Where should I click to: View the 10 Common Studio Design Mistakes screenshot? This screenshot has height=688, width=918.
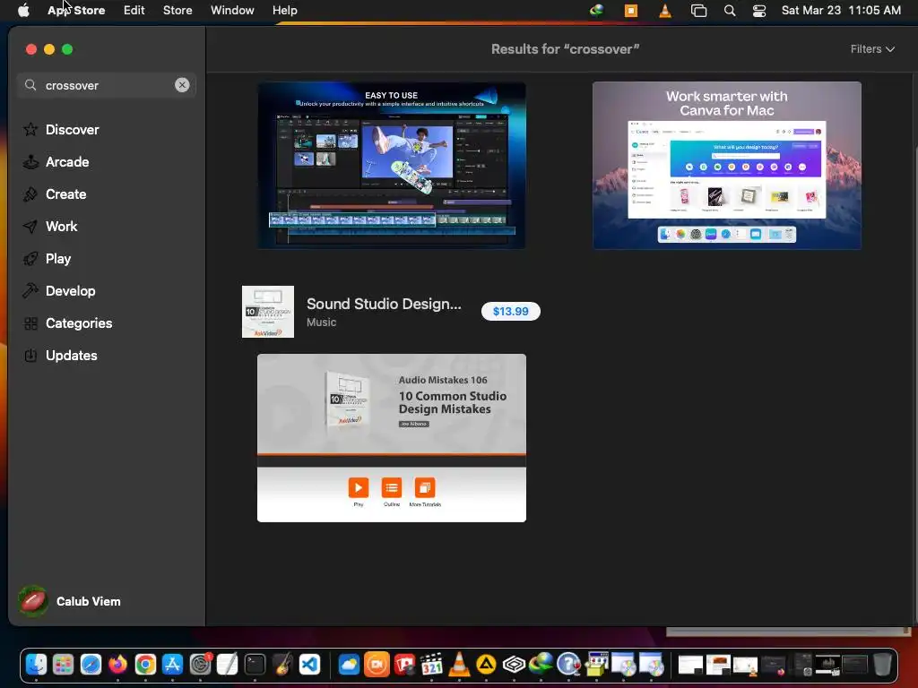(x=392, y=437)
